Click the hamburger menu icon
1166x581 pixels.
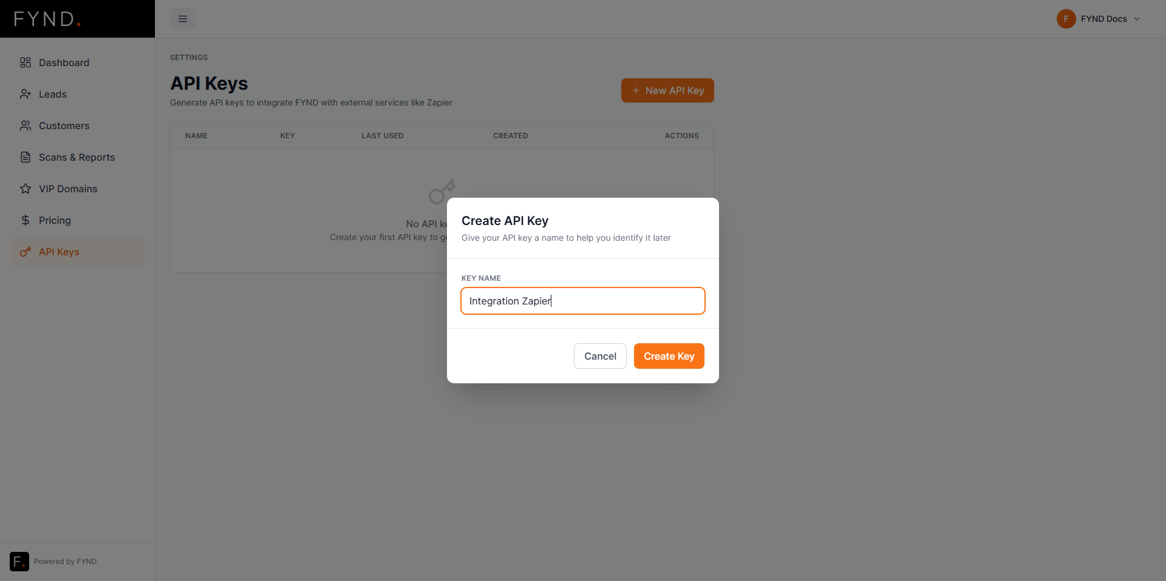tap(182, 18)
